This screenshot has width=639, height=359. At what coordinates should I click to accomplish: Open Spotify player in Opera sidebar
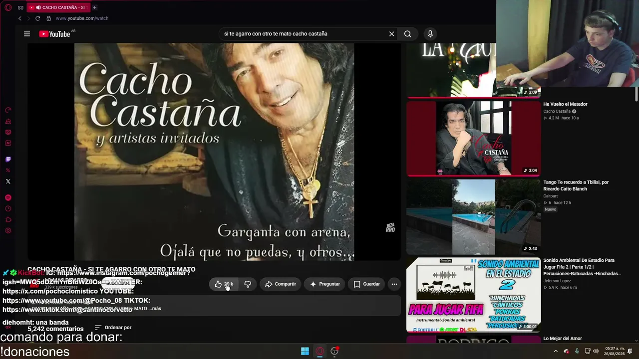[x=8, y=198]
